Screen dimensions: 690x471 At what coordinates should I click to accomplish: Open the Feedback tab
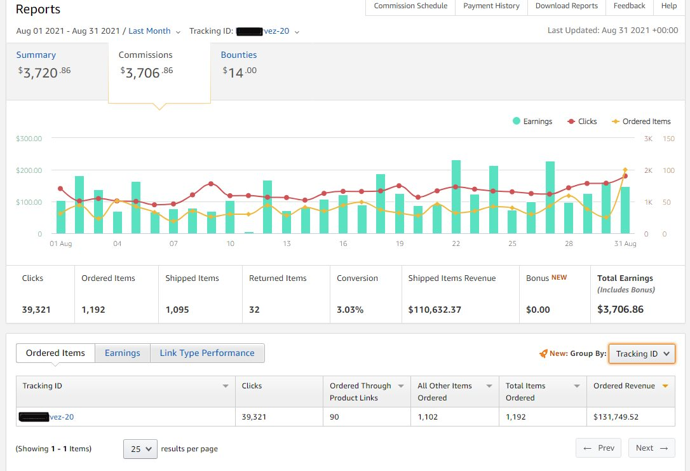coord(629,6)
